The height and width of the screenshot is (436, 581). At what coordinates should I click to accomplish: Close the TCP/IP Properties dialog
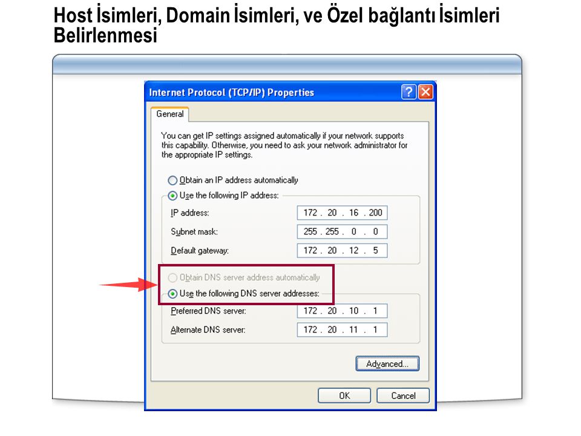(x=425, y=92)
